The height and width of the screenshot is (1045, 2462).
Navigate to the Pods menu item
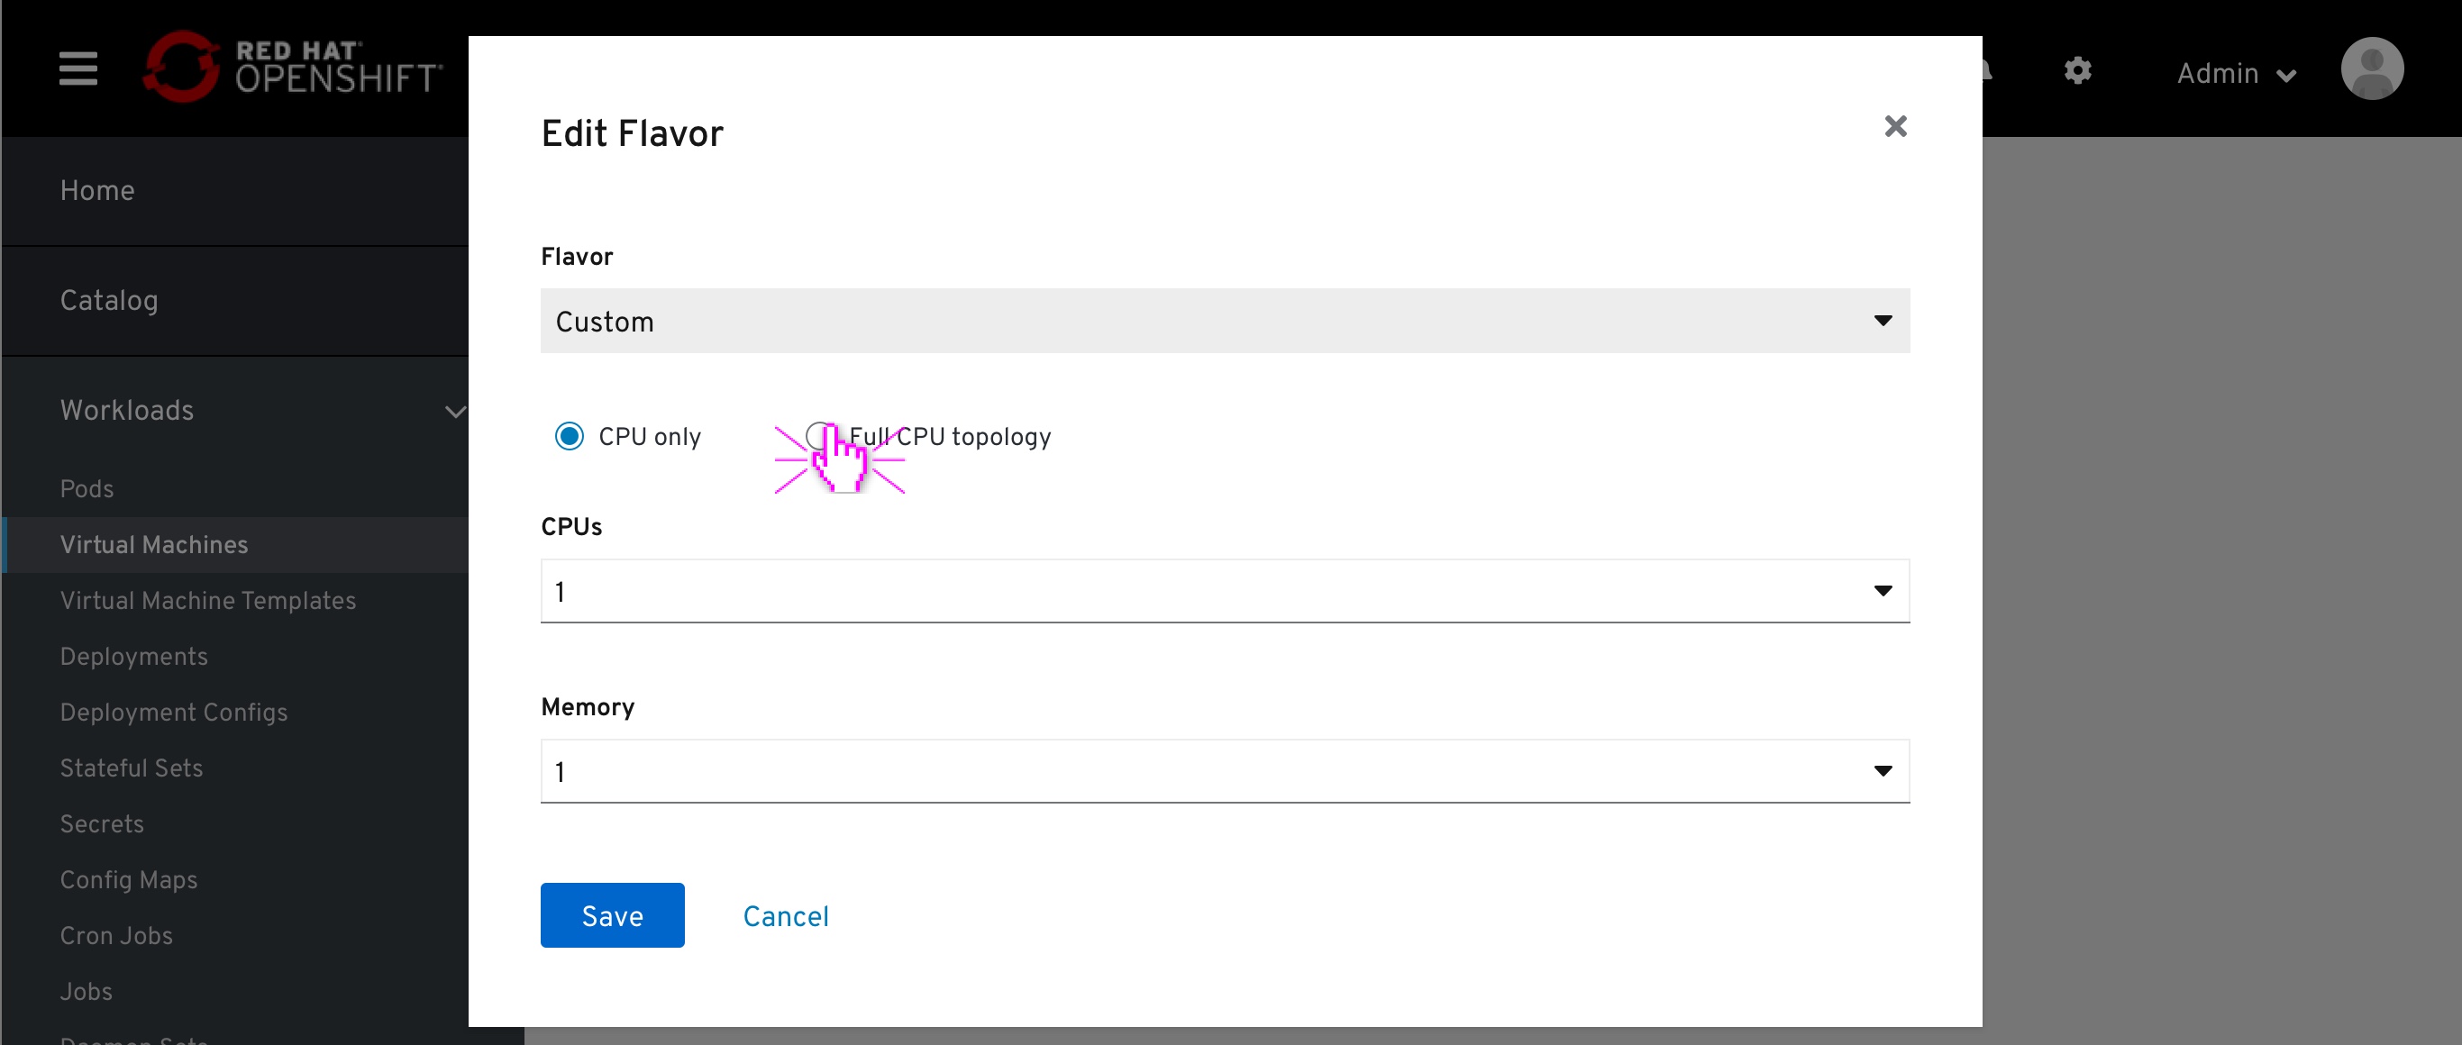pos(85,486)
